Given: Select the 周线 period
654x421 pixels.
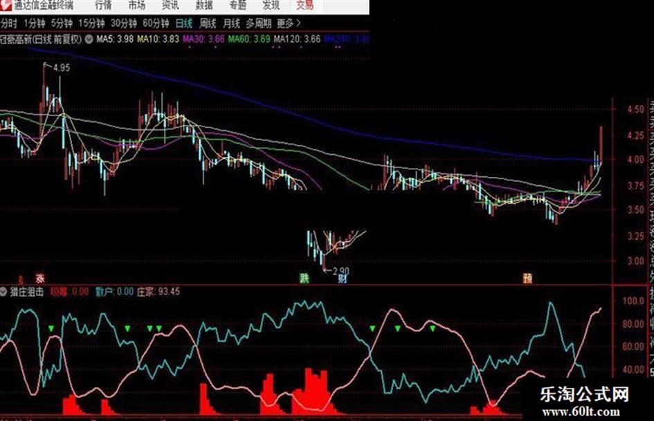Looking at the screenshot, I should pyautogui.click(x=208, y=24).
